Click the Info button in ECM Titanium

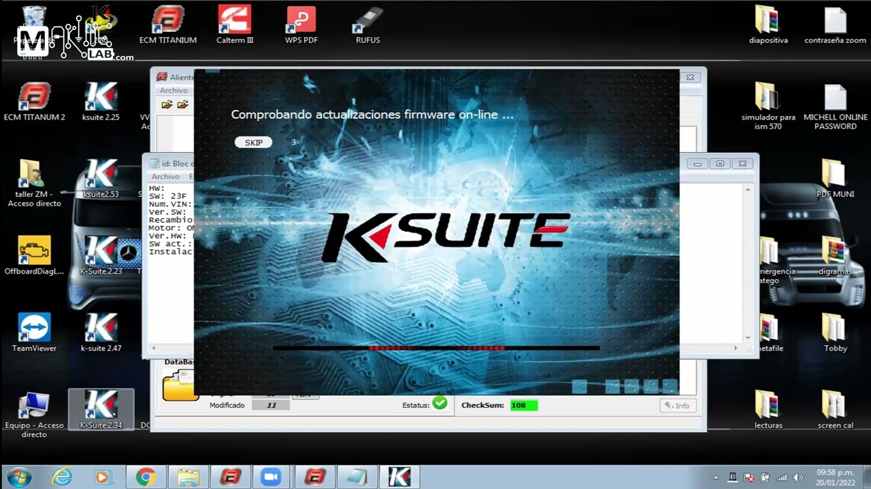coord(678,405)
